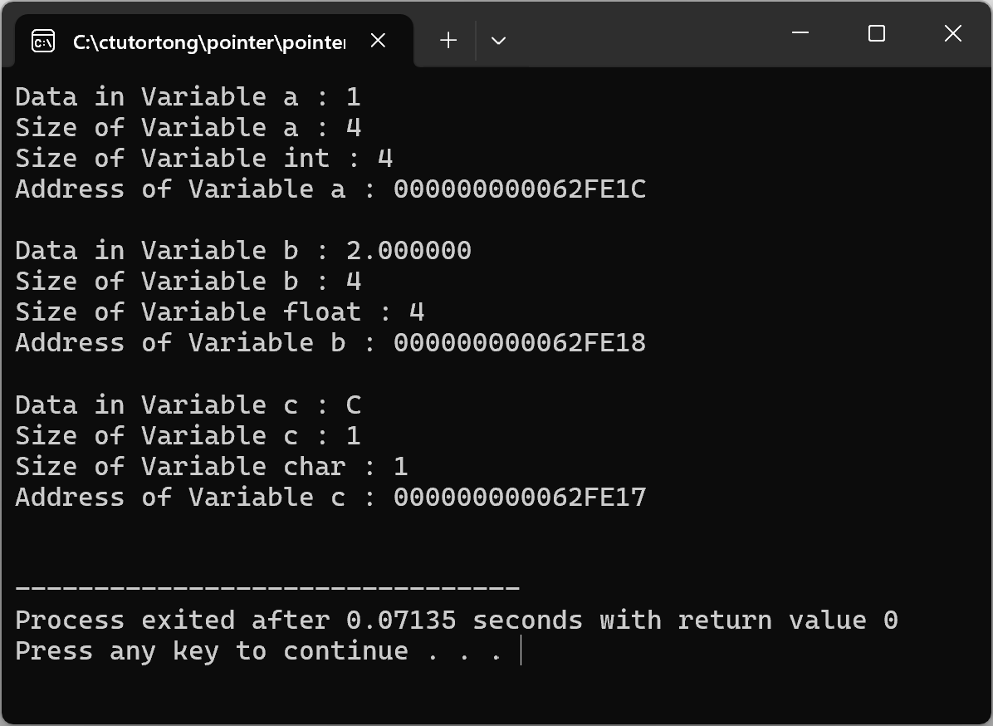Click the 'Size of Variable float : 4' line
The width and height of the screenshot is (993, 726).
point(220,311)
